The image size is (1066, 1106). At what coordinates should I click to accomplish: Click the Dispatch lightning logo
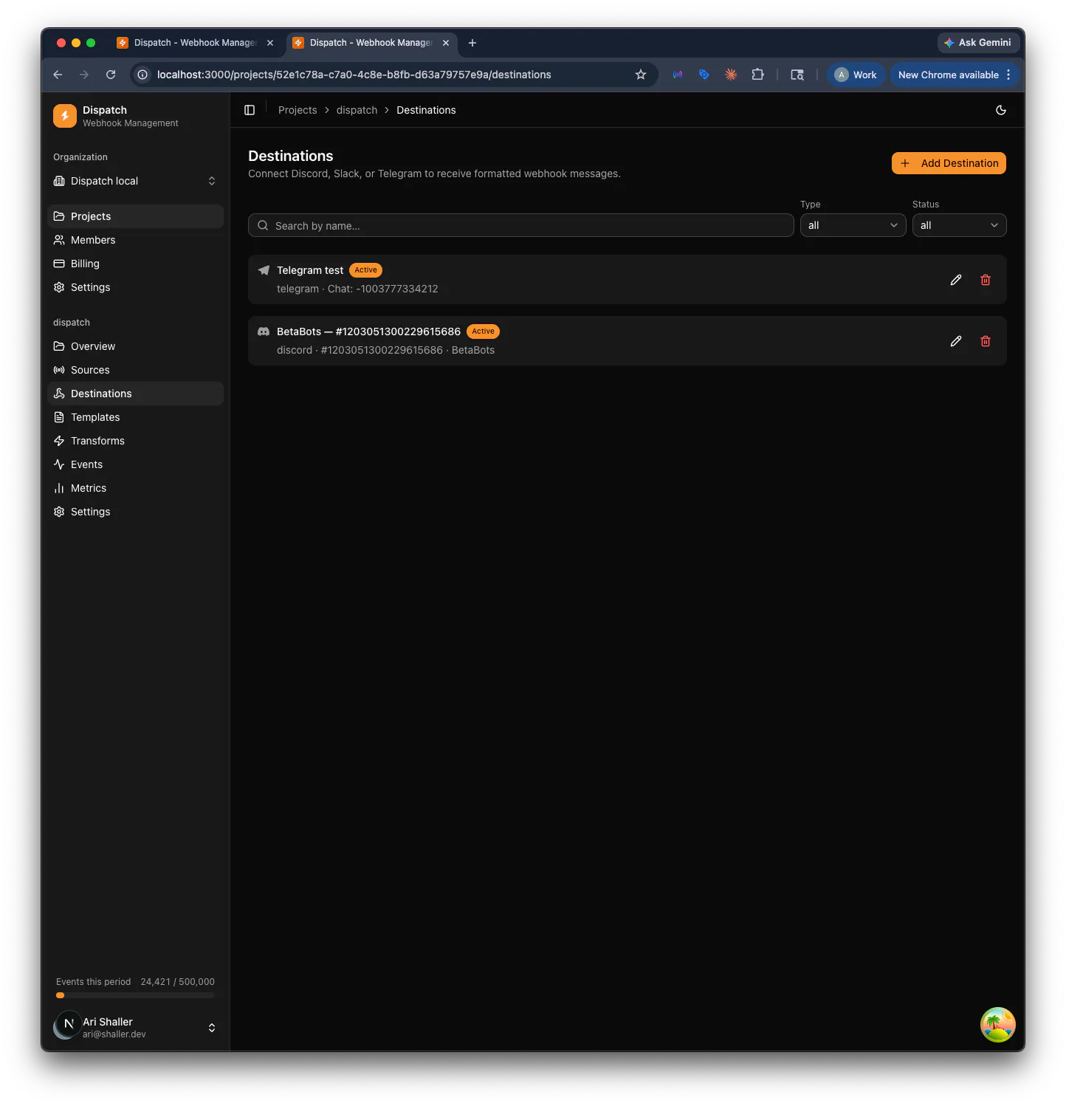[x=65, y=116]
